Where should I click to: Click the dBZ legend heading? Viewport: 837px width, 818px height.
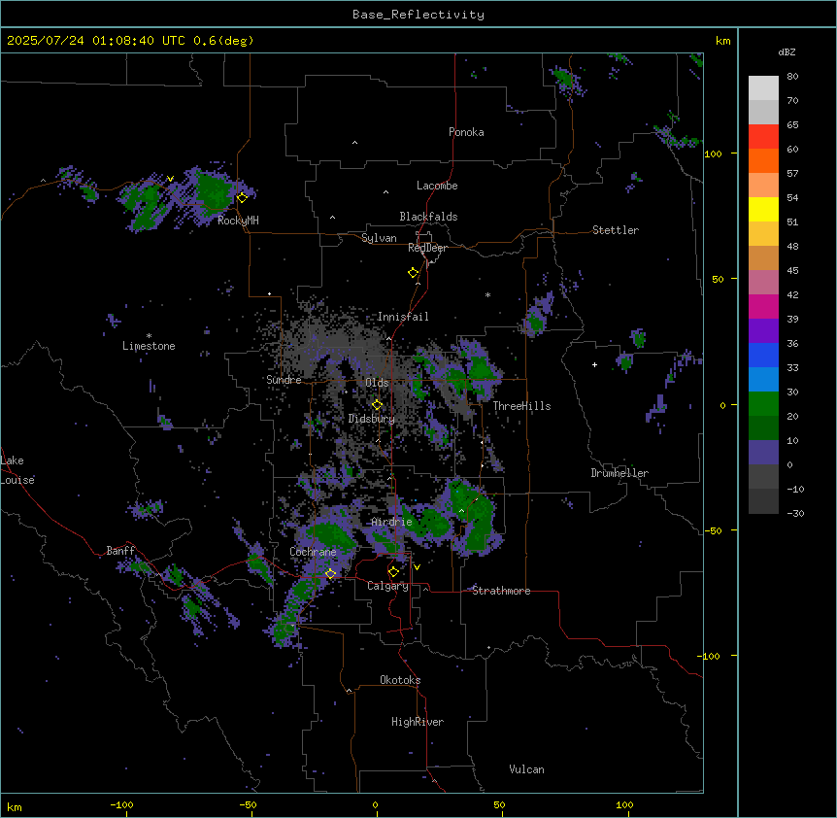coord(787,52)
